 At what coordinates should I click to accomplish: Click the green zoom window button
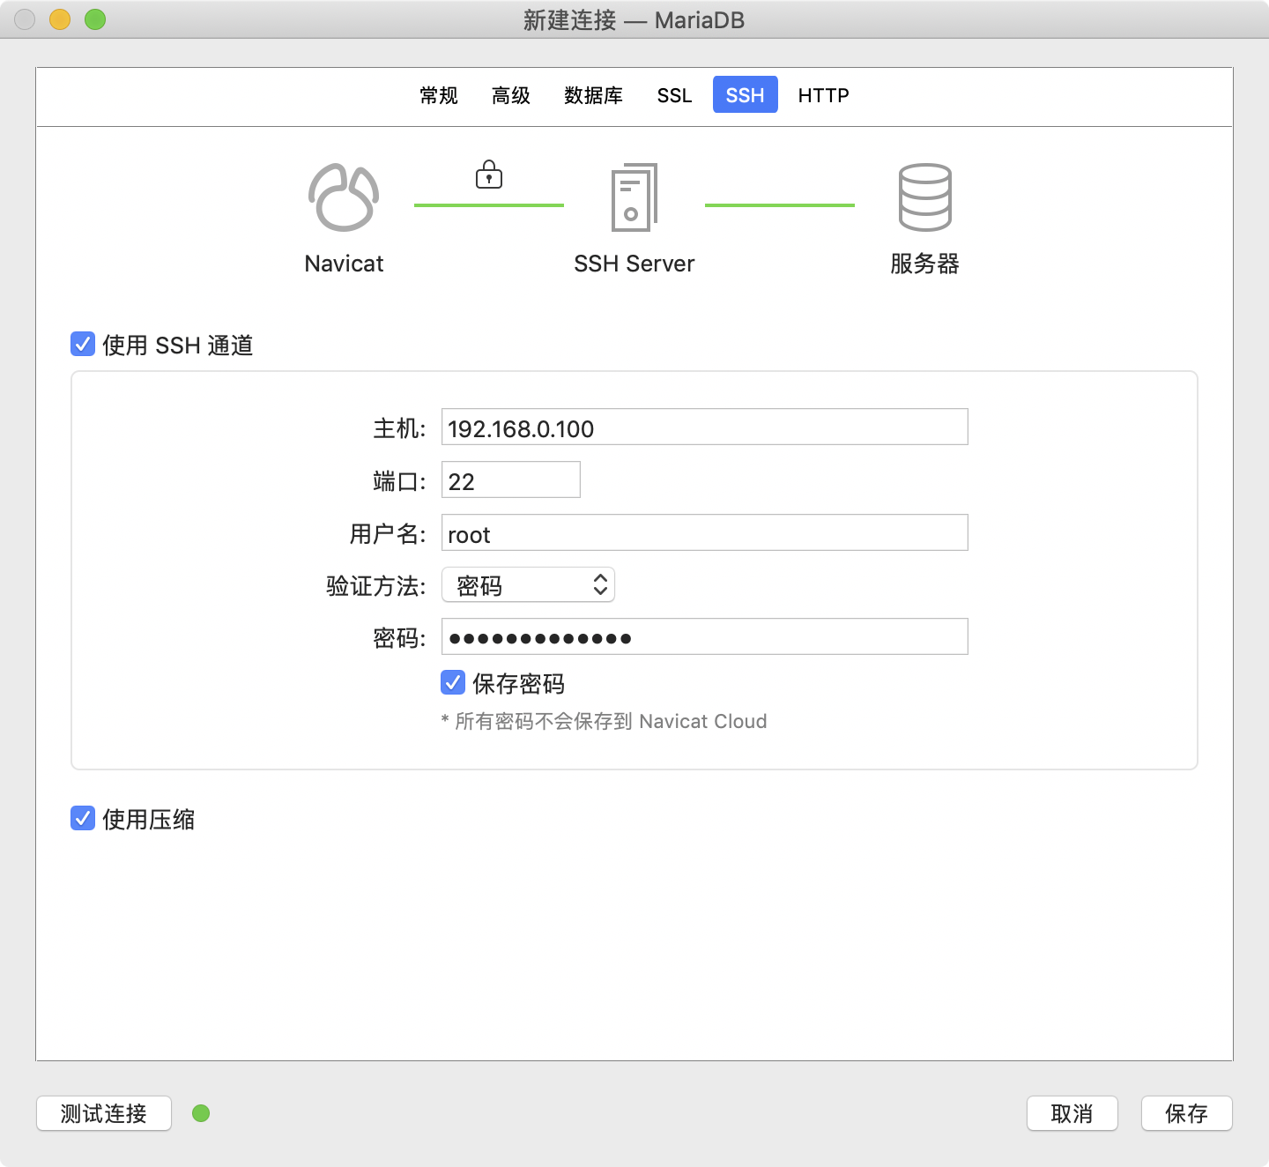tap(95, 19)
